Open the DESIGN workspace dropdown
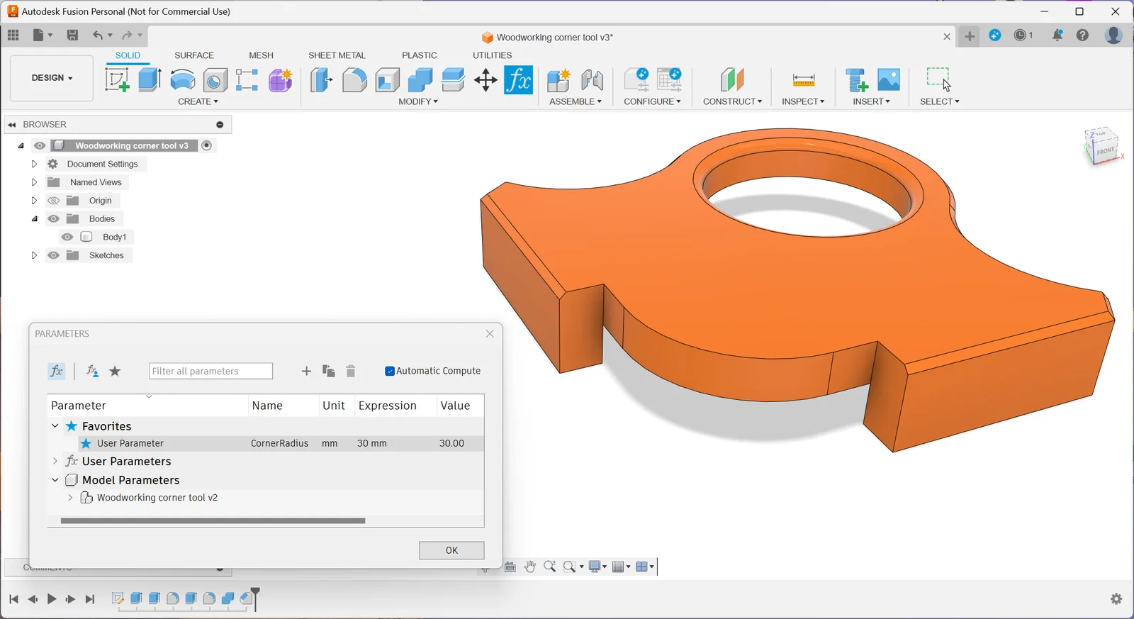This screenshot has height=619, width=1134. pos(52,78)
